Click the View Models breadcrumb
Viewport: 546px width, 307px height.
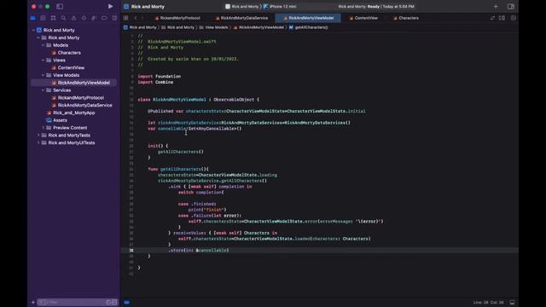[213, 27]
